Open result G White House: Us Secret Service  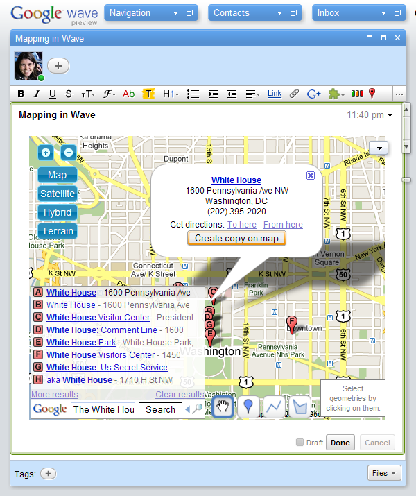(107, 367)
